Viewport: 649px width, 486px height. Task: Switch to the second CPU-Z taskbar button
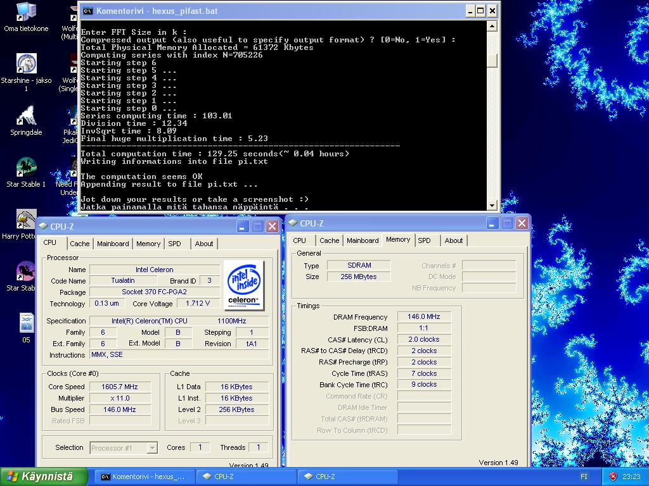click(x=348, y=477)
